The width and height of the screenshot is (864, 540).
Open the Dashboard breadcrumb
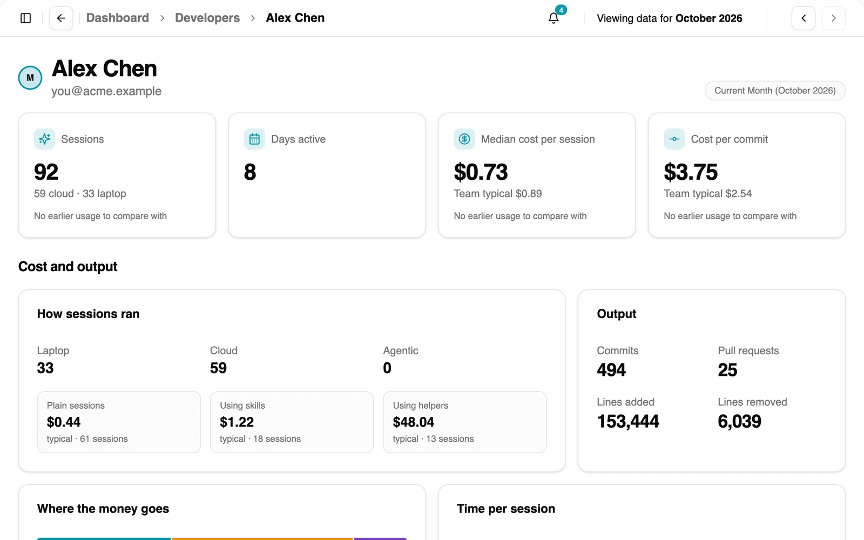[118, 18]
